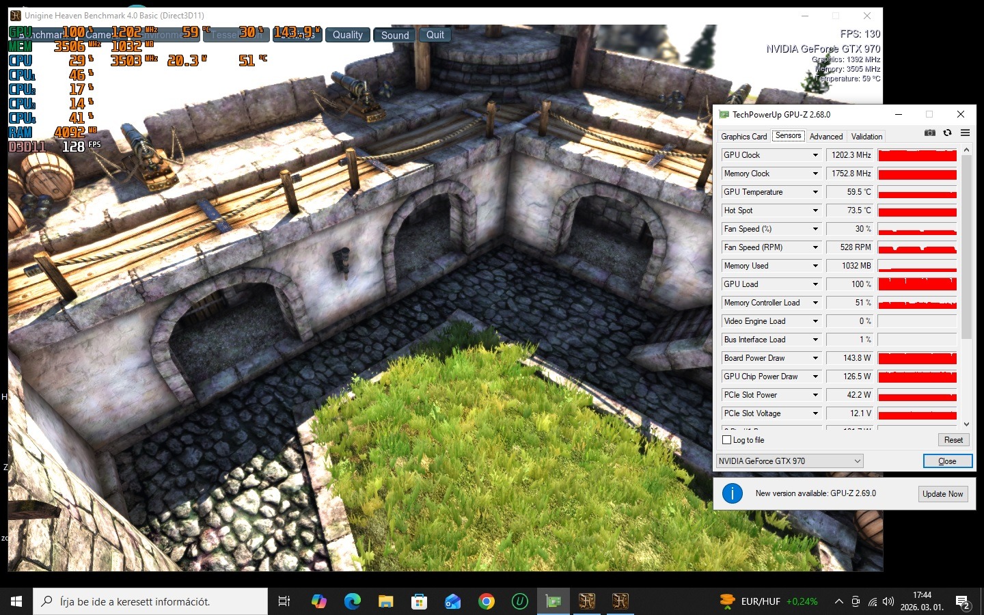This screenshot has width=984, height=615.
Task: Open the GPU Load sensor dropdown
Action: (x=815, y=284)
